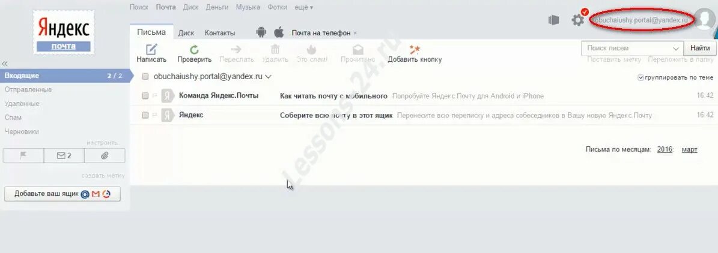Image resolution: width=718 pixels, height=253 pixels.
Task: Click the Это спам! flame icon
Action: [311, 49]
